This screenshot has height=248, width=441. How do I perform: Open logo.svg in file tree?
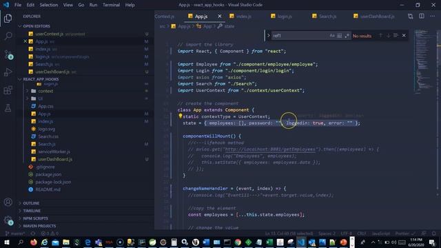coord(46,129)
